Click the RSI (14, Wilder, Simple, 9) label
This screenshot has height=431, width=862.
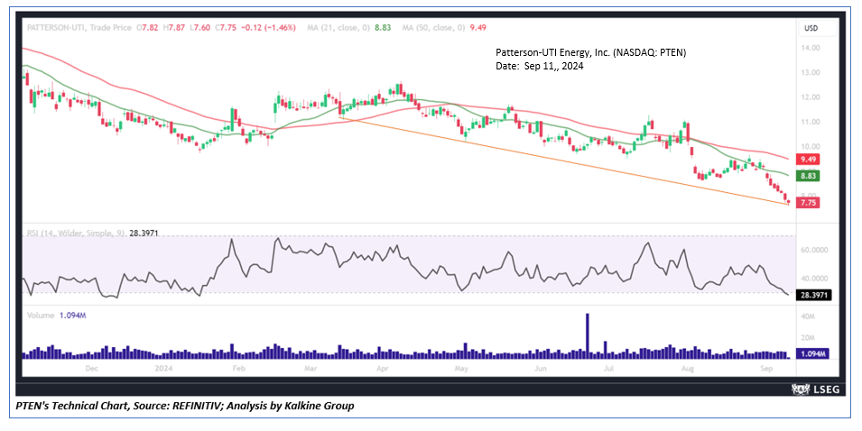click(77, 234)
